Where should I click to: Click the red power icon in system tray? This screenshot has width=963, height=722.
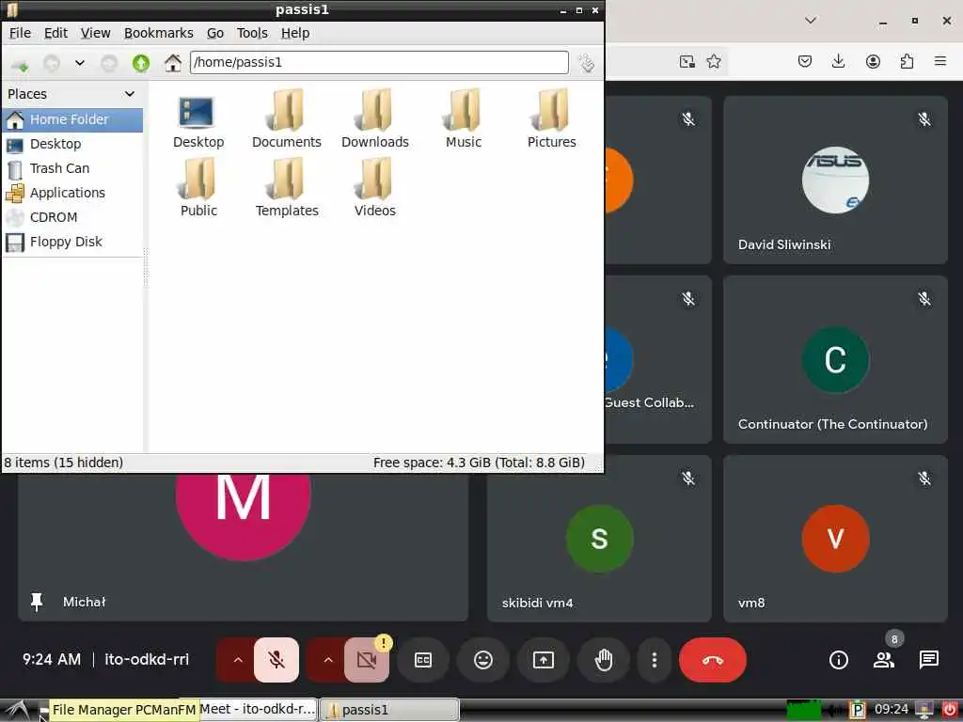pos(950,710)
